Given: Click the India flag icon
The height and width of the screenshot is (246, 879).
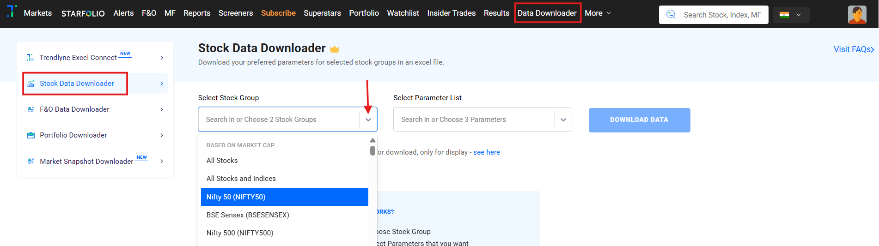Looking at the screenshot, I should 784,15.
